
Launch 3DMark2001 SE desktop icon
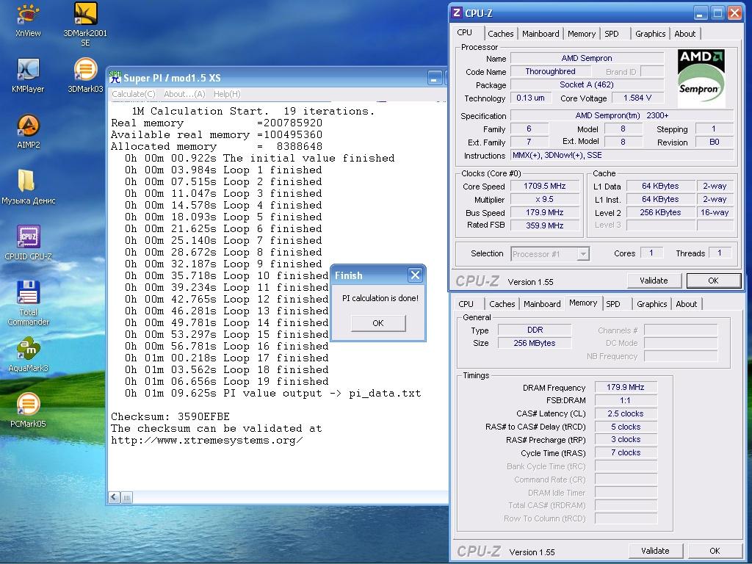coord(85,24)
